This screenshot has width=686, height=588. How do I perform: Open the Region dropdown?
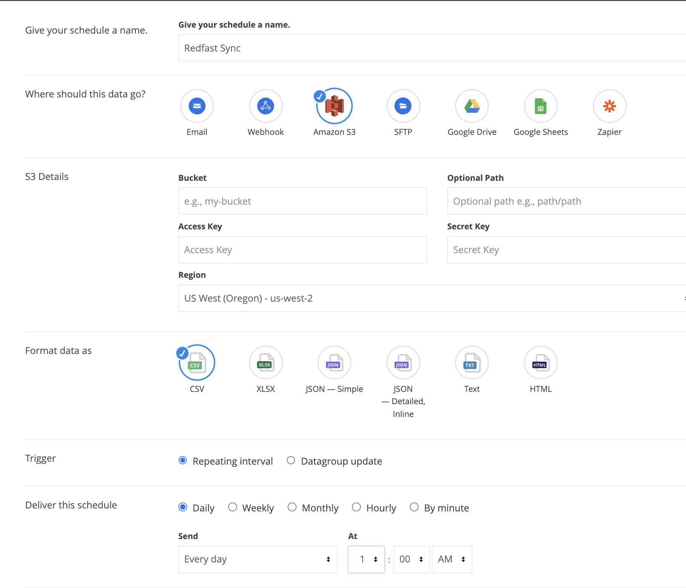point(432,298)
